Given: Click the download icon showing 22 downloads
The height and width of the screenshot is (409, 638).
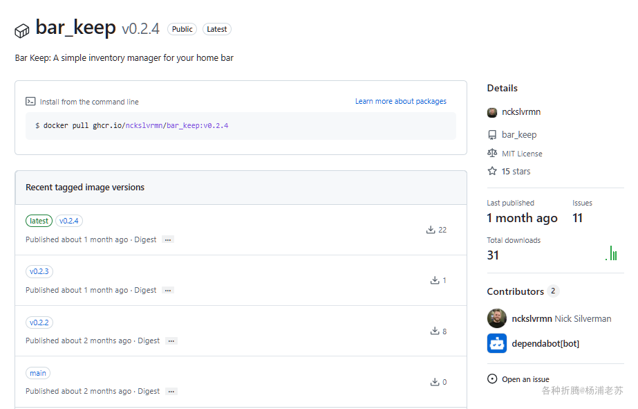Looking at the screenshot, I should (x=431, y=230).
